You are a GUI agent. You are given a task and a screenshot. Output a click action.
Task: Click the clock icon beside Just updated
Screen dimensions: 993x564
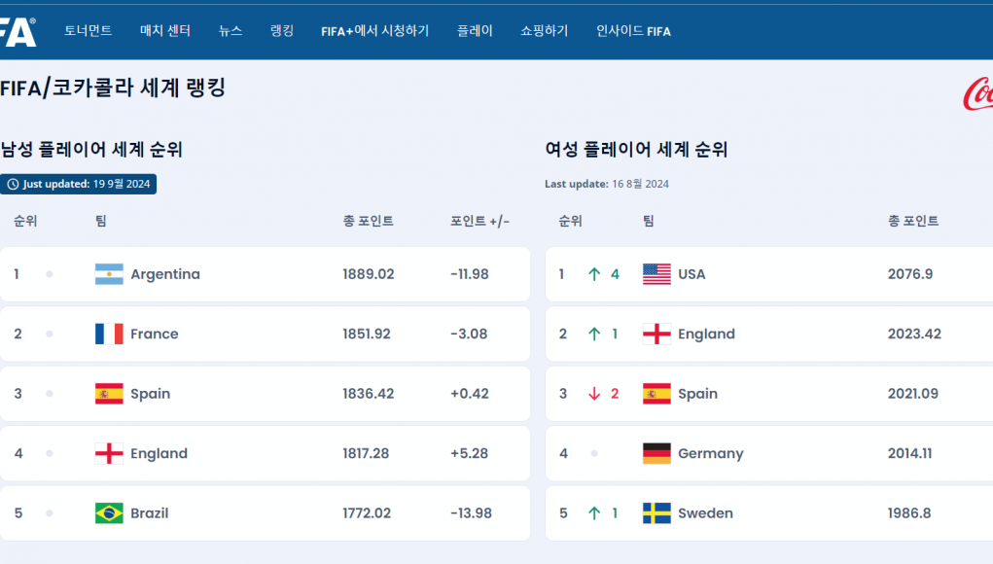pos(13,184)
